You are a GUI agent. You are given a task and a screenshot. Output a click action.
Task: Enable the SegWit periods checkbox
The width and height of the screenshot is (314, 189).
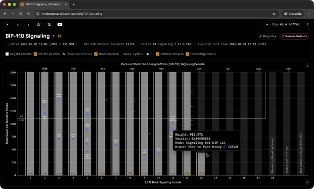7,54
